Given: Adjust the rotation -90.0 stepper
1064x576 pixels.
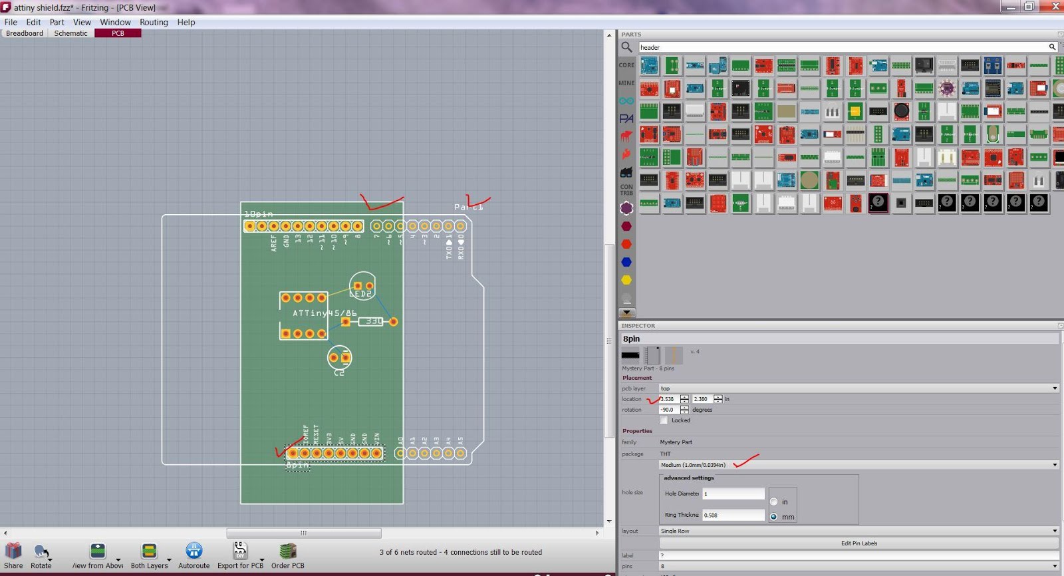Looking at the screenshot, I should 684,410.
